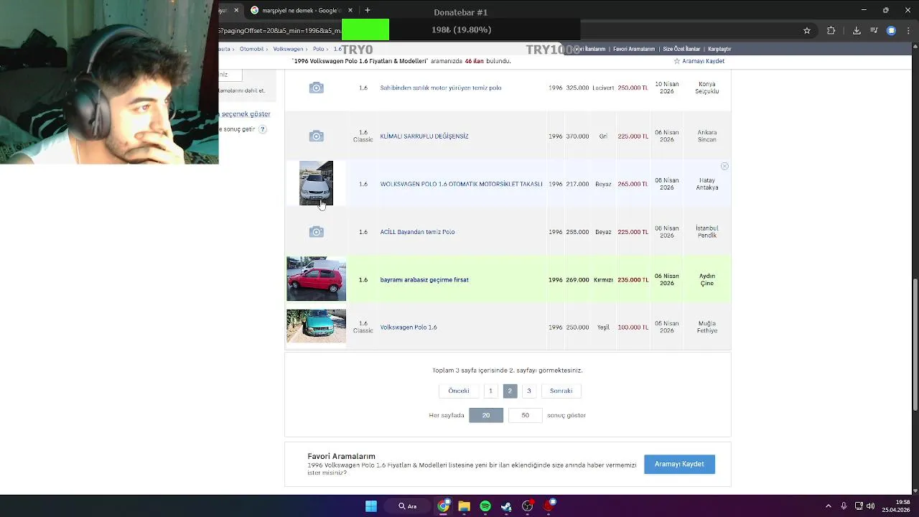Screen dimensions: 919x517
Task: Open 'Size Özel İlanlar' in top navigation
Action: tap(681, 49)
